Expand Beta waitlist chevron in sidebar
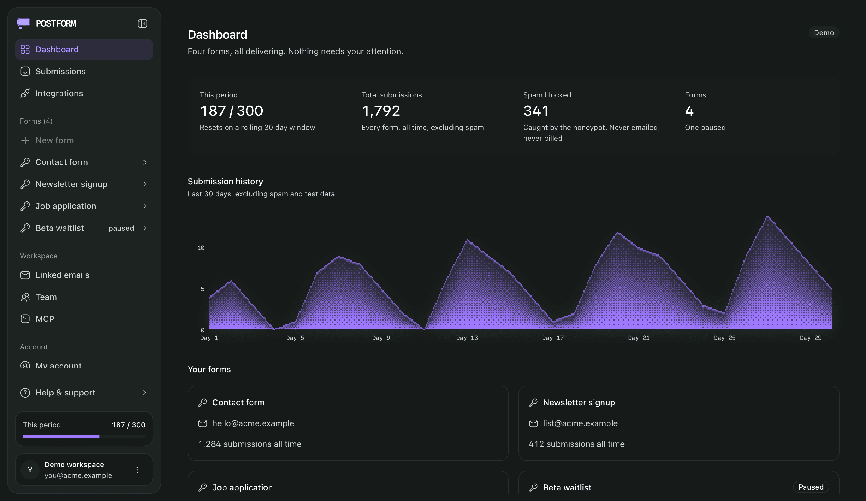 point(145,228)
